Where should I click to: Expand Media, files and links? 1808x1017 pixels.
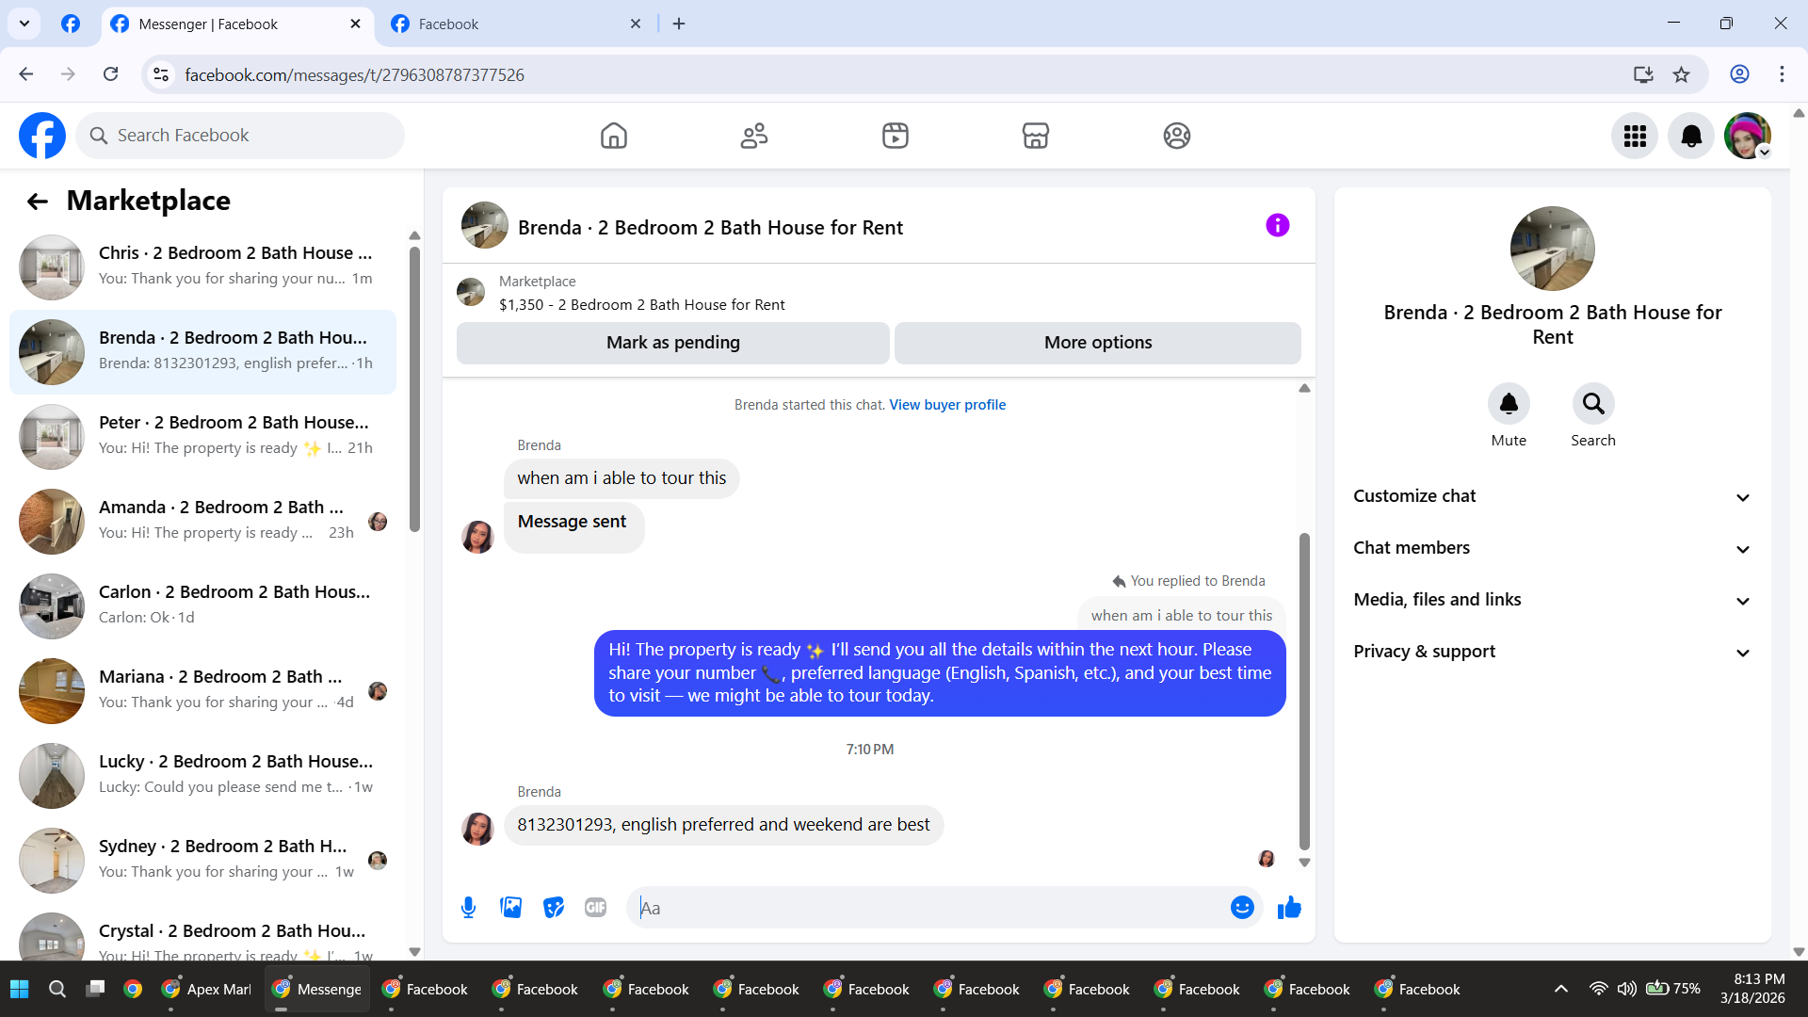point(1552,600)
